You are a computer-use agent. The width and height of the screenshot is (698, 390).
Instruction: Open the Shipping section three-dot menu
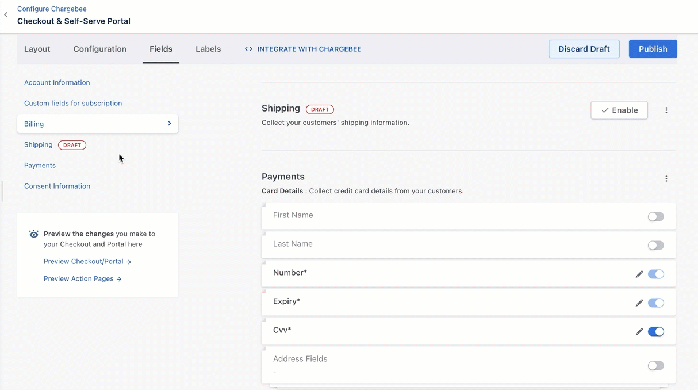(666, 110)
